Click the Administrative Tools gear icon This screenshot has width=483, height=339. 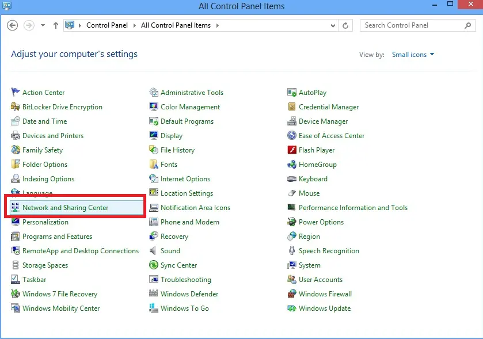pyautogui.click(x=153, y=92)
